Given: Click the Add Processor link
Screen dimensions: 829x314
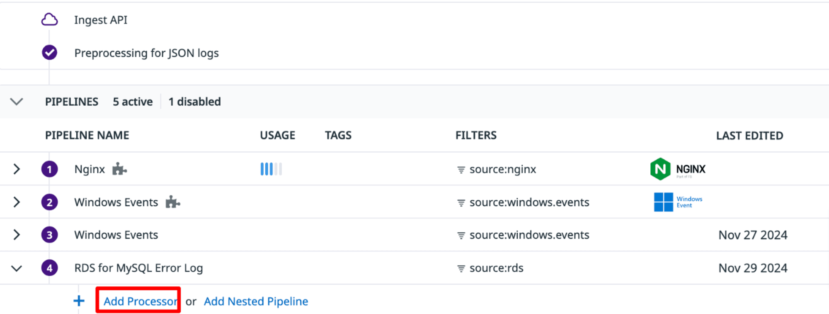Looking at the screenshot, I should 141,301.
